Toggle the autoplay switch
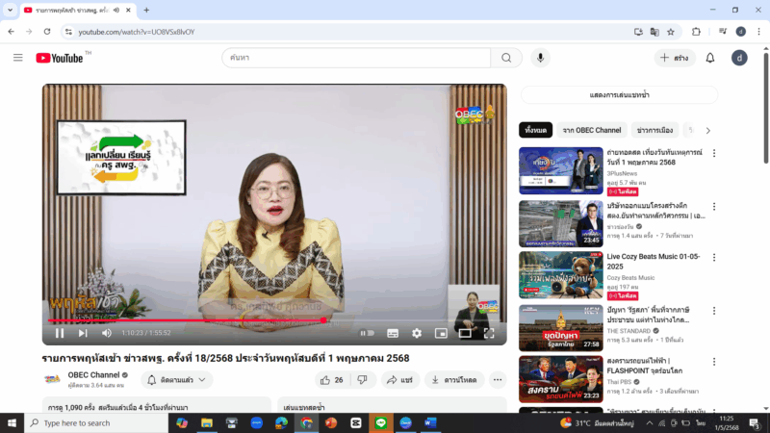Viewport: 770px width, 433px height. 367,333
